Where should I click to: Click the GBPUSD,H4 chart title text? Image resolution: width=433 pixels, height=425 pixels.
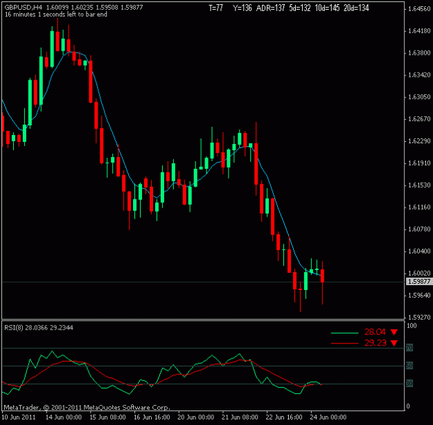point(24,7)
